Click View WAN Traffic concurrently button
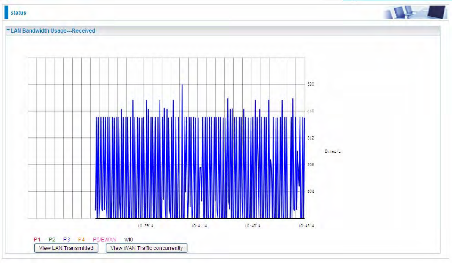 click(146, 248)
